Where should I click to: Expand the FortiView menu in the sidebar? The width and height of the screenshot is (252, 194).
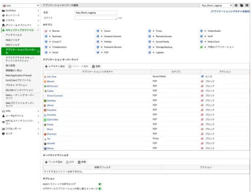[20, 10]
